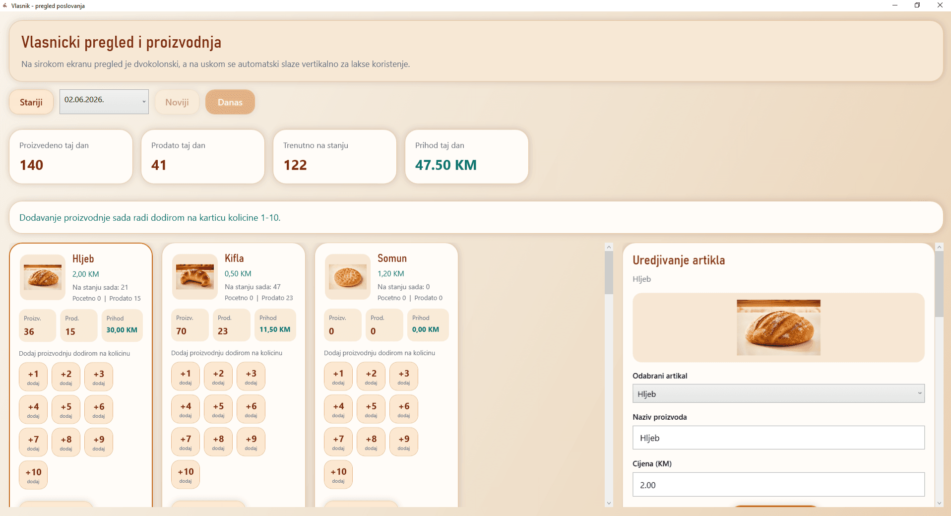Add +2 production for Hljeb

(66, 377)
